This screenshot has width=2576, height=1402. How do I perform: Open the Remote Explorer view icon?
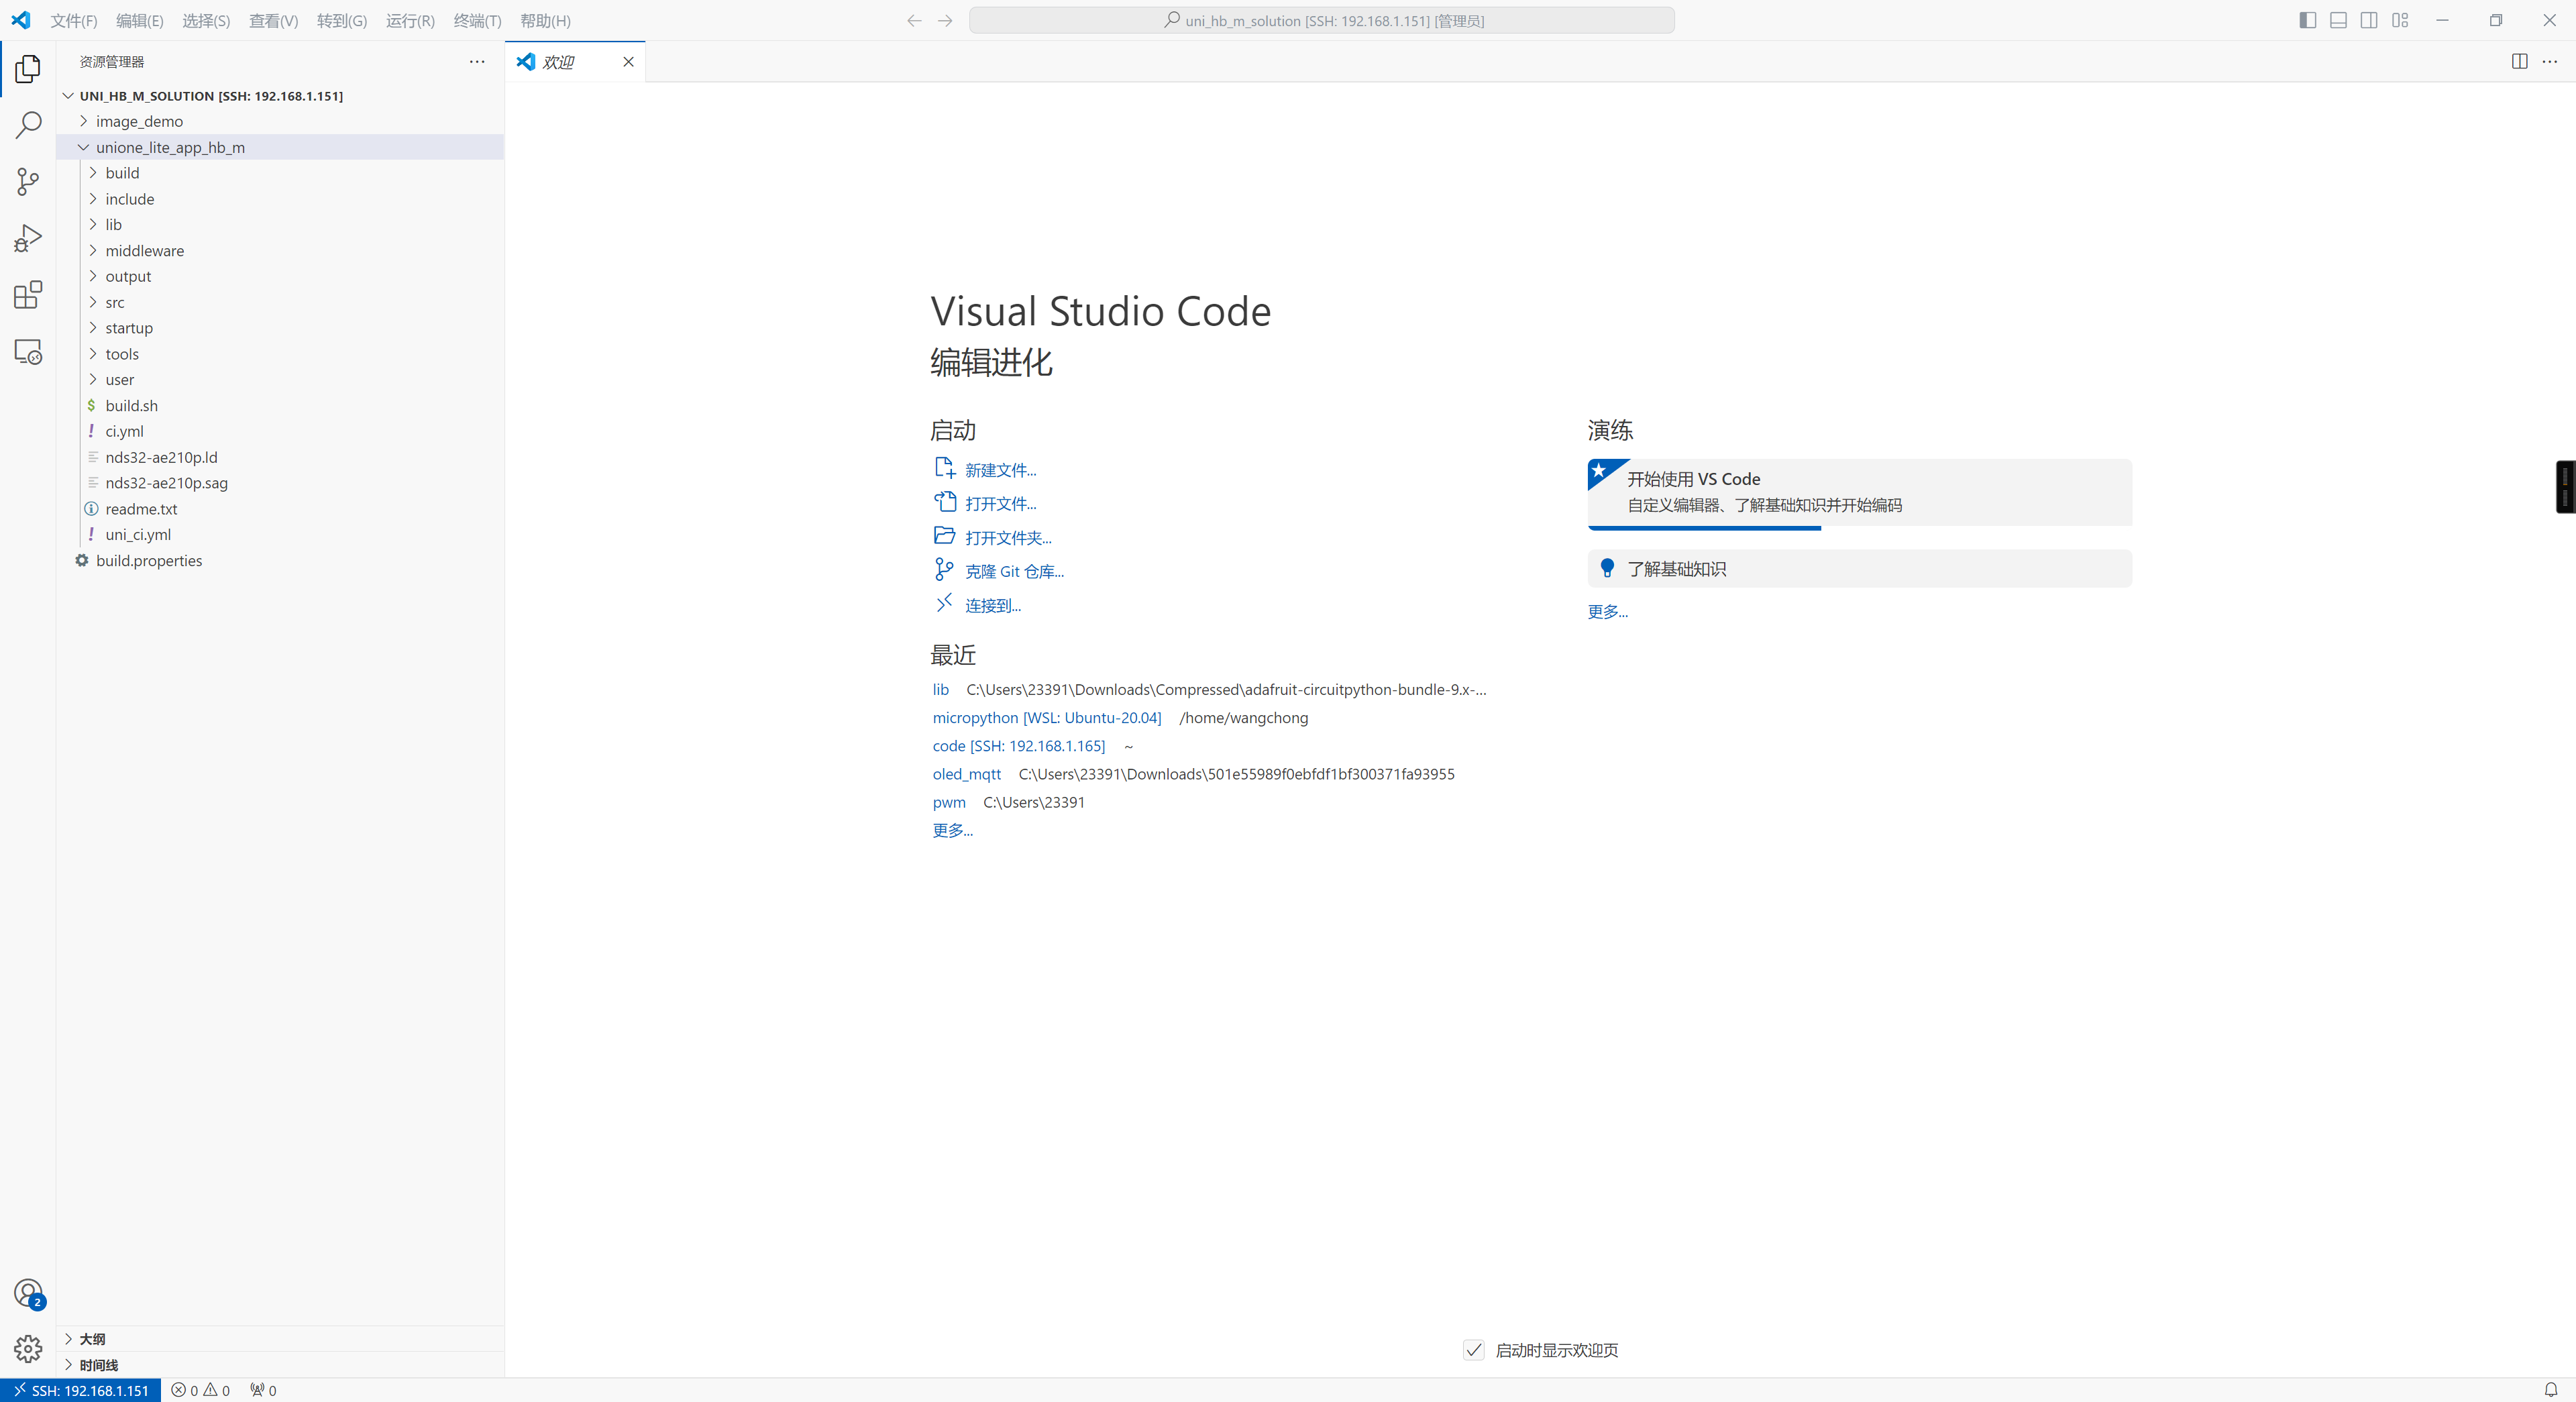(x=28, y=352)
